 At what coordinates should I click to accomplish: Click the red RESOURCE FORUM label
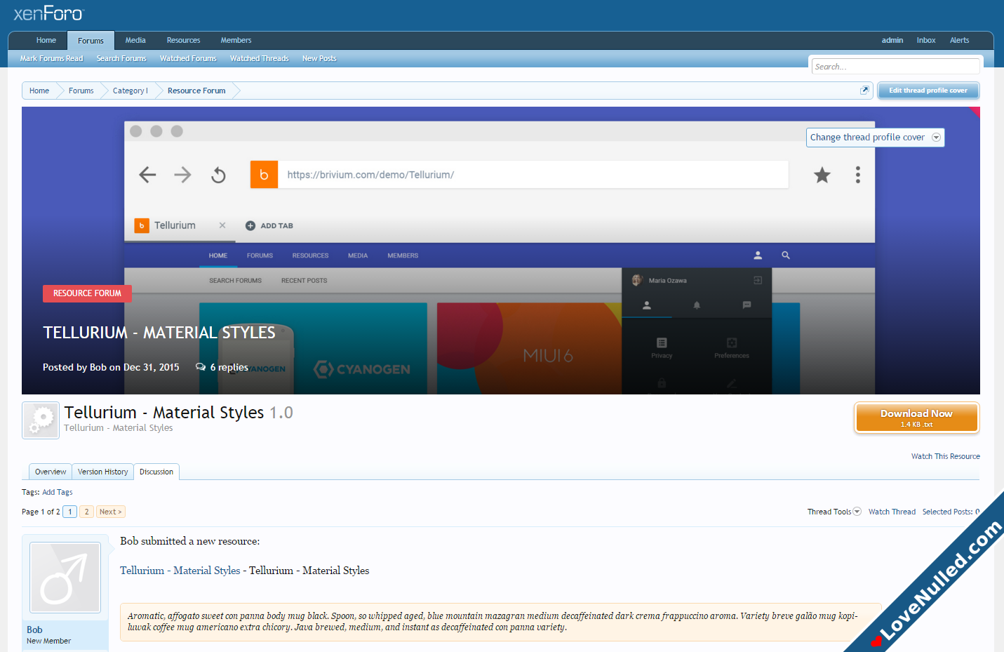87,293
